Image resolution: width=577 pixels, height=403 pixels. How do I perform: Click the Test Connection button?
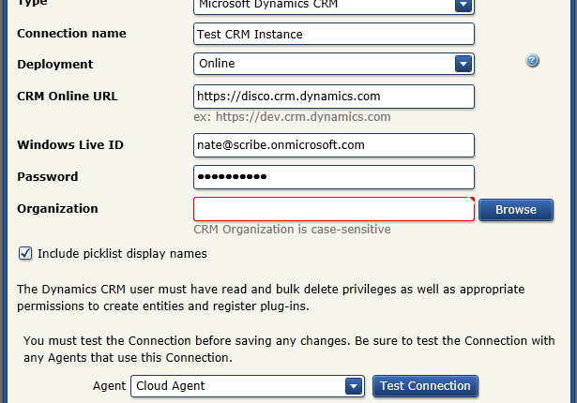click(425, 386)
